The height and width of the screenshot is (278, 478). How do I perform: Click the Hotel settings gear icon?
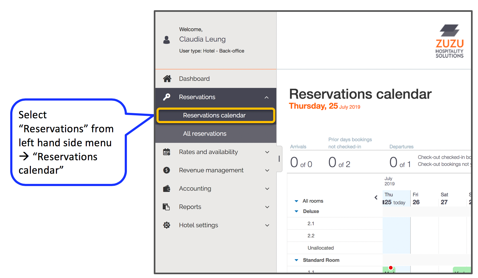167,225
